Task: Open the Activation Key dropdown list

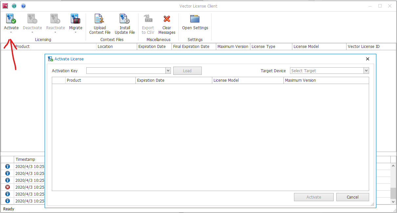Action: [x=168, y=71]
